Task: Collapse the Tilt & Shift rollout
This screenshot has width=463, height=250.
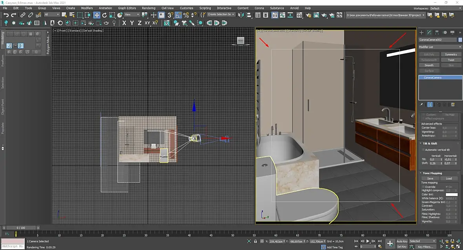Action: (430, 143)
